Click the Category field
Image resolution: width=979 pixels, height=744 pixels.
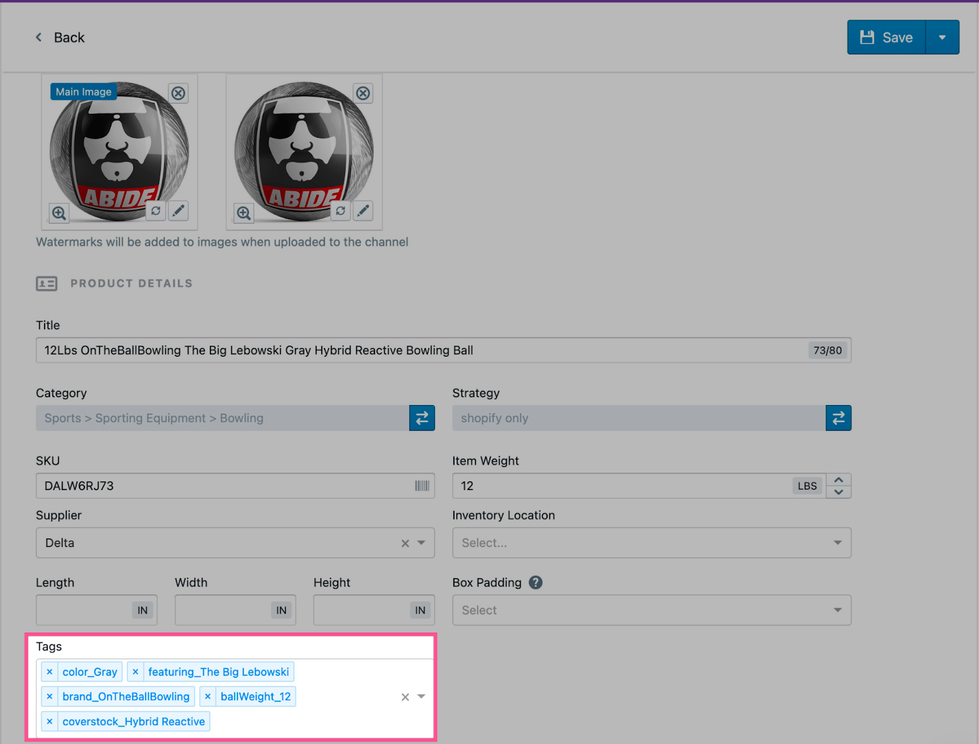(x=223, y=418)
